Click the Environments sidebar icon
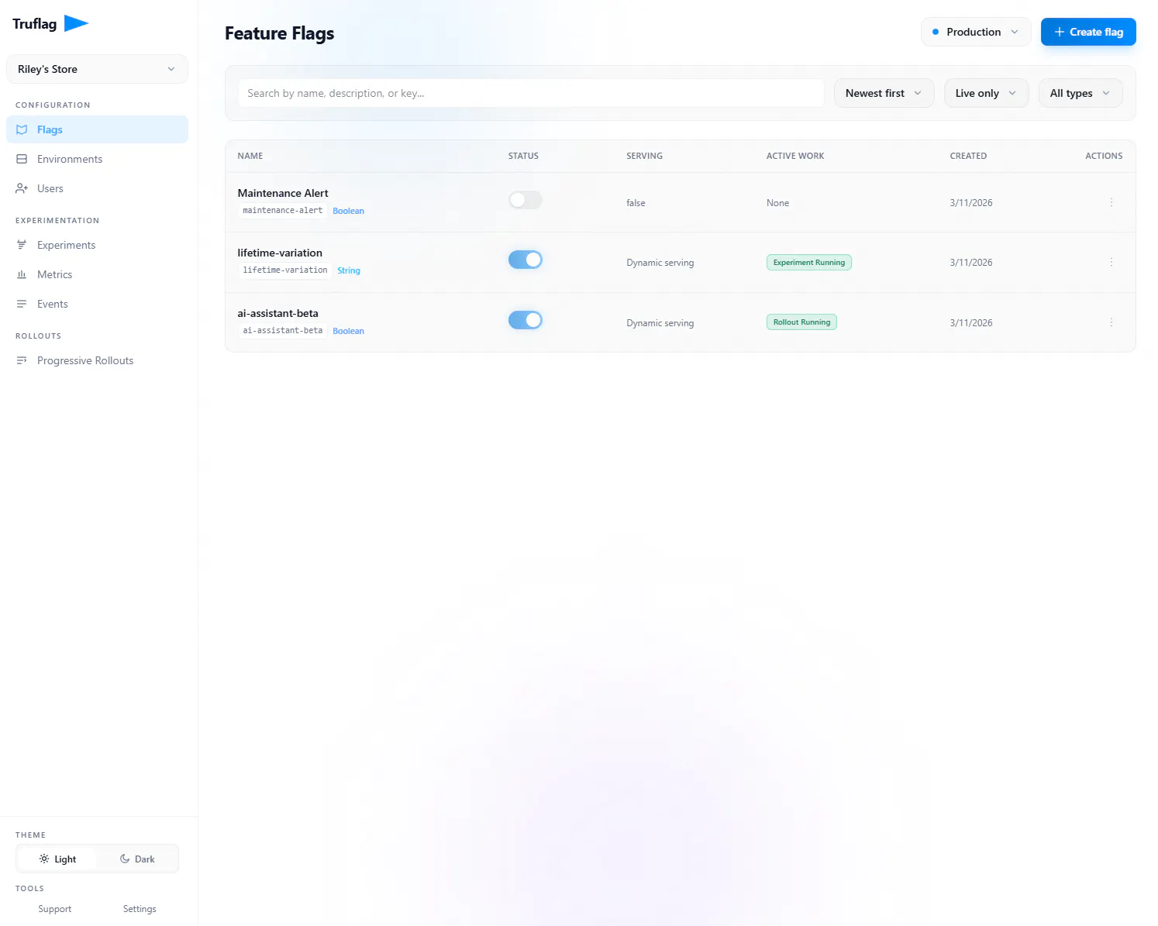 [22, 159]
